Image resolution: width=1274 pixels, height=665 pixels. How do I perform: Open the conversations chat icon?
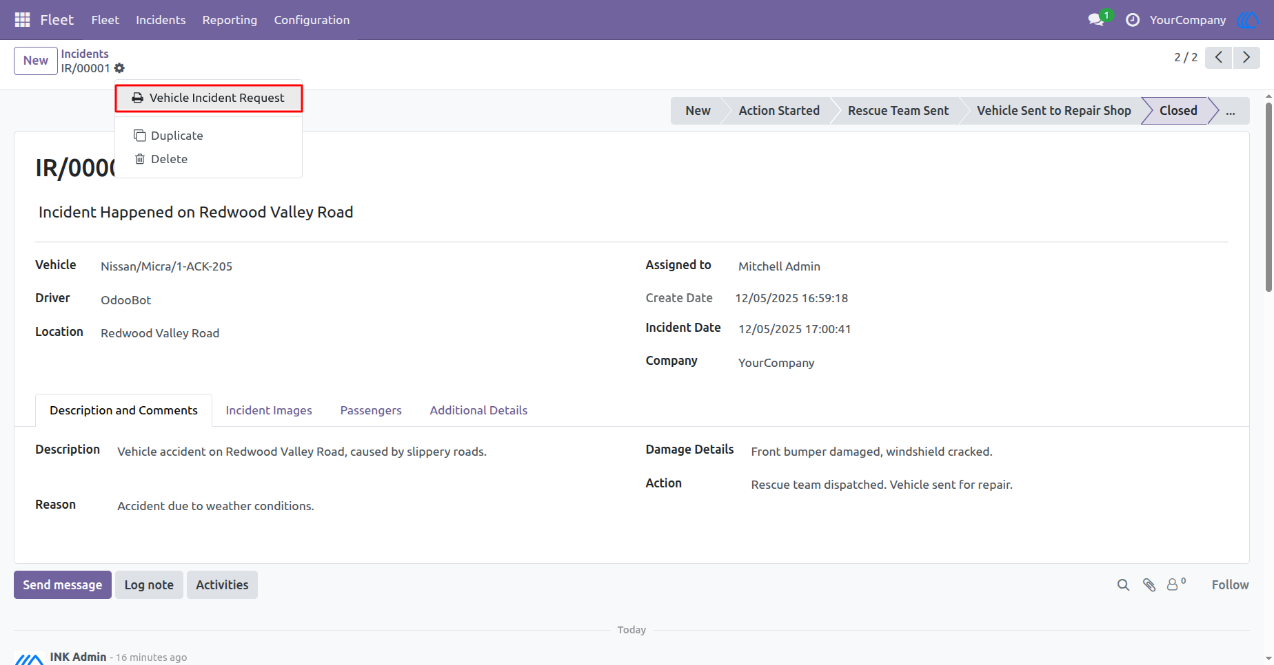tap(1096, 20)
